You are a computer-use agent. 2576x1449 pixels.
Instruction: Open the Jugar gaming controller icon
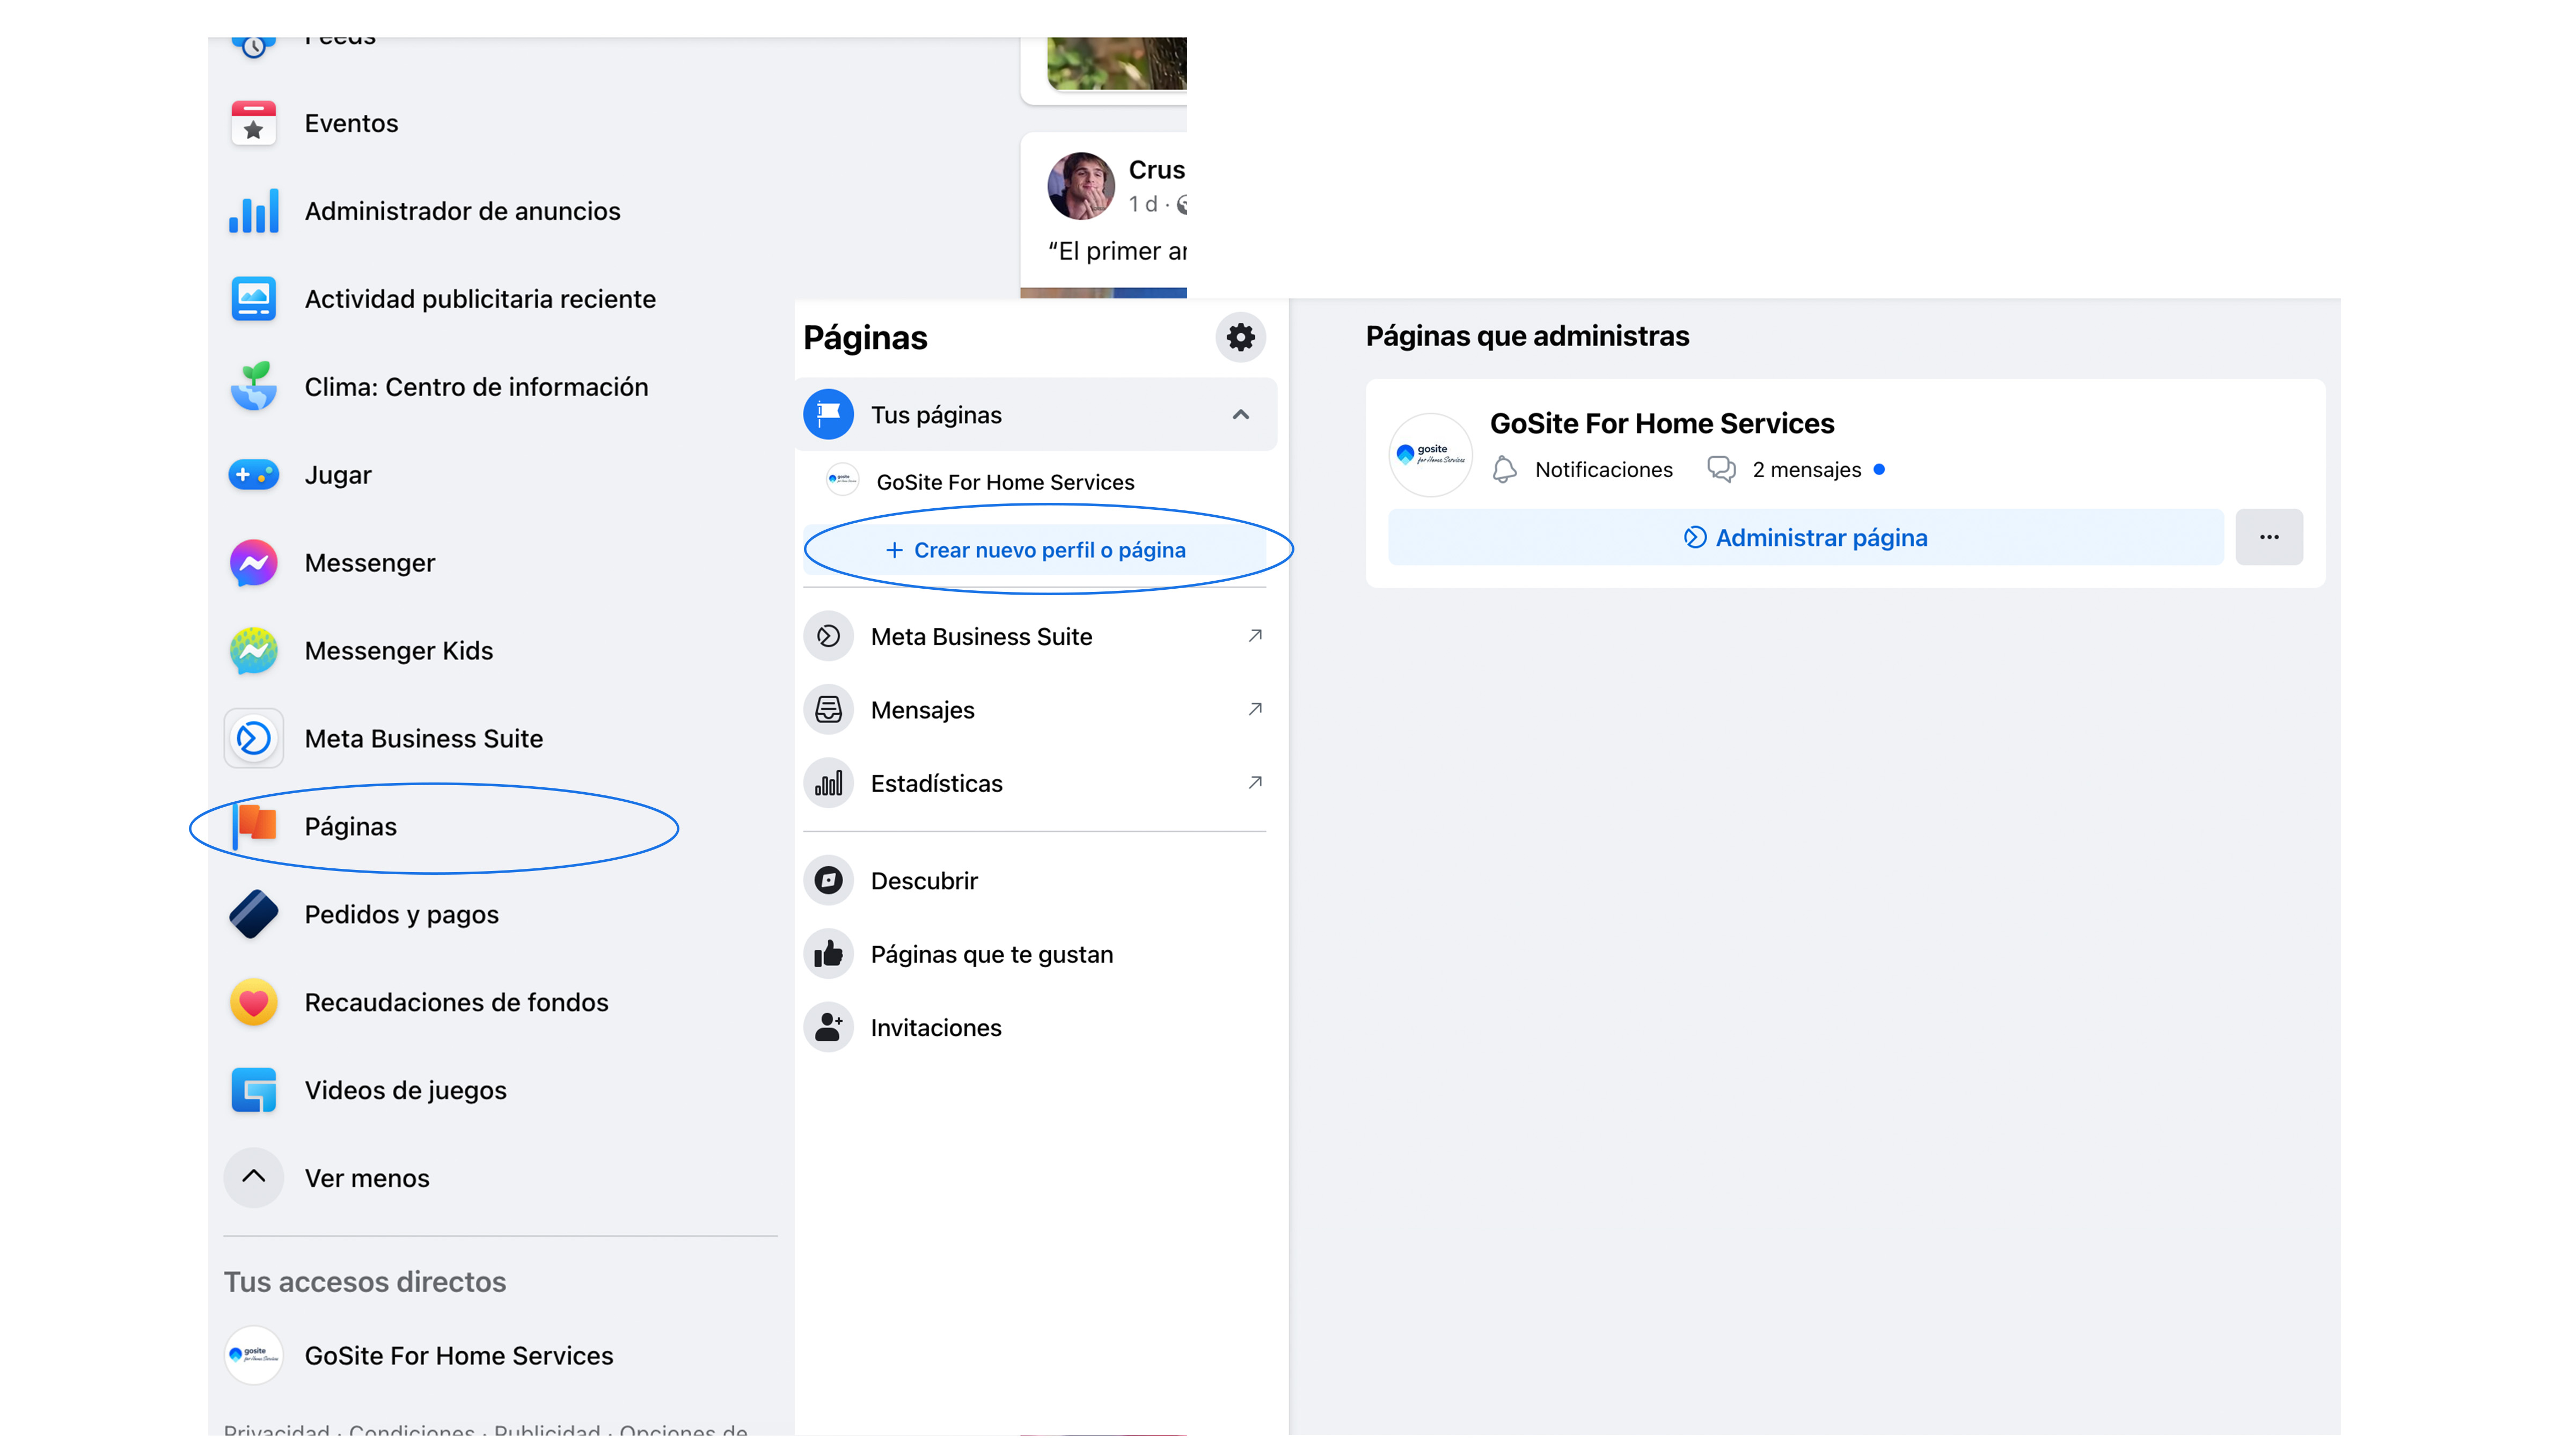point(254,475)
